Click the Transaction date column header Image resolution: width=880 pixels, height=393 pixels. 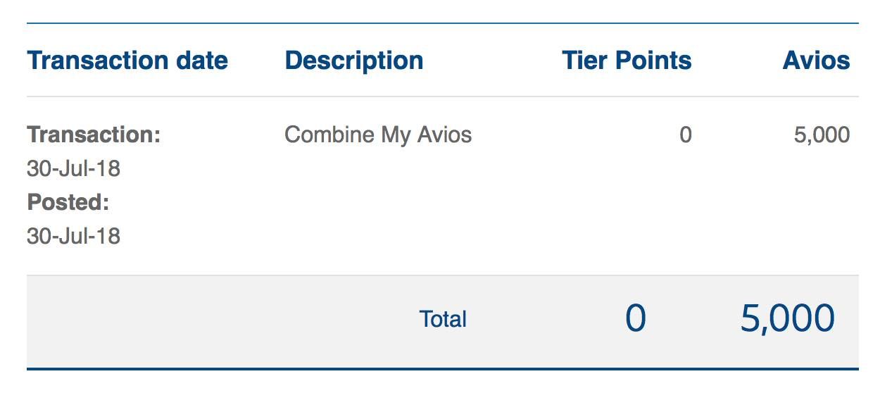point(127,61)
